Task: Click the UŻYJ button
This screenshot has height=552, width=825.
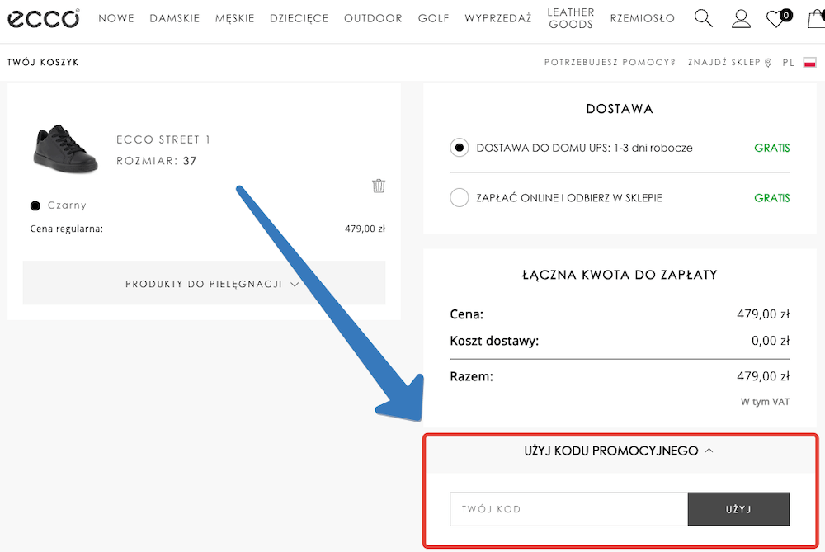Action: point(738,509)
